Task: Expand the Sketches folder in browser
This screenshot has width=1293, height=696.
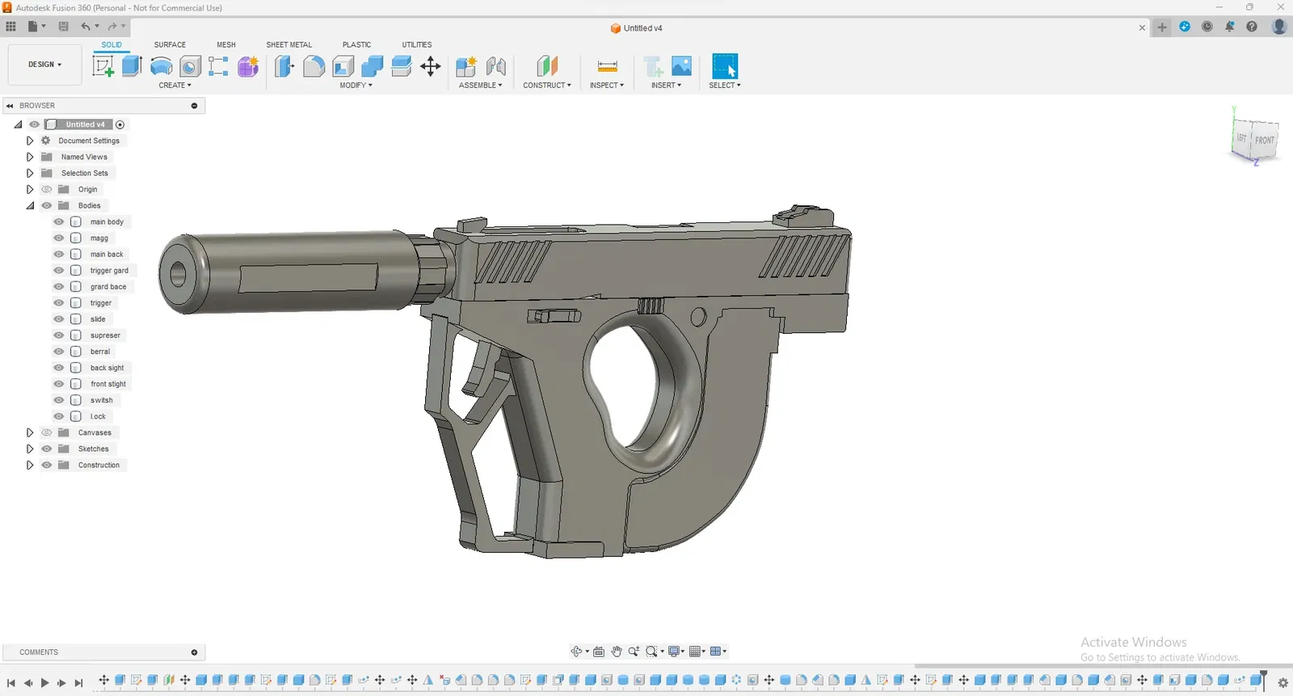Action: [x=30, y=449]
